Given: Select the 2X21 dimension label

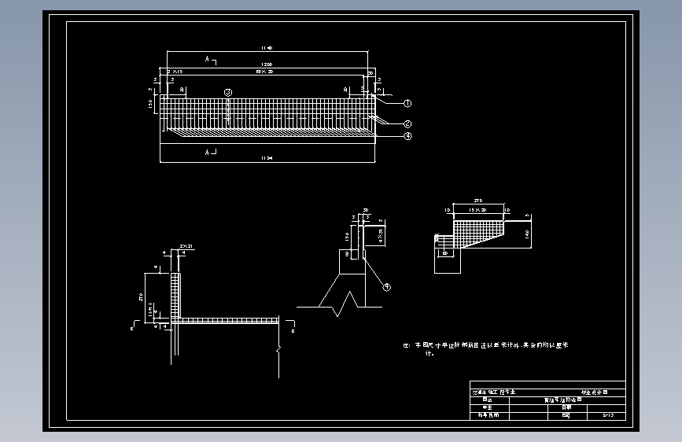Looking at the screenshot, I should (186, 246).
